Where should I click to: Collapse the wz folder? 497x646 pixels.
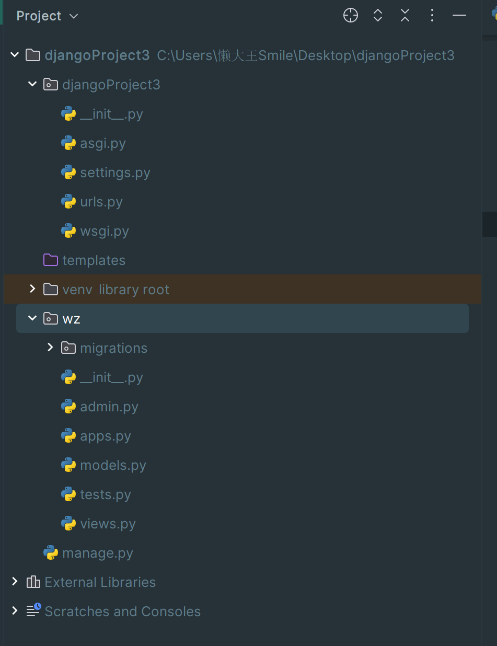click(32, 318)
